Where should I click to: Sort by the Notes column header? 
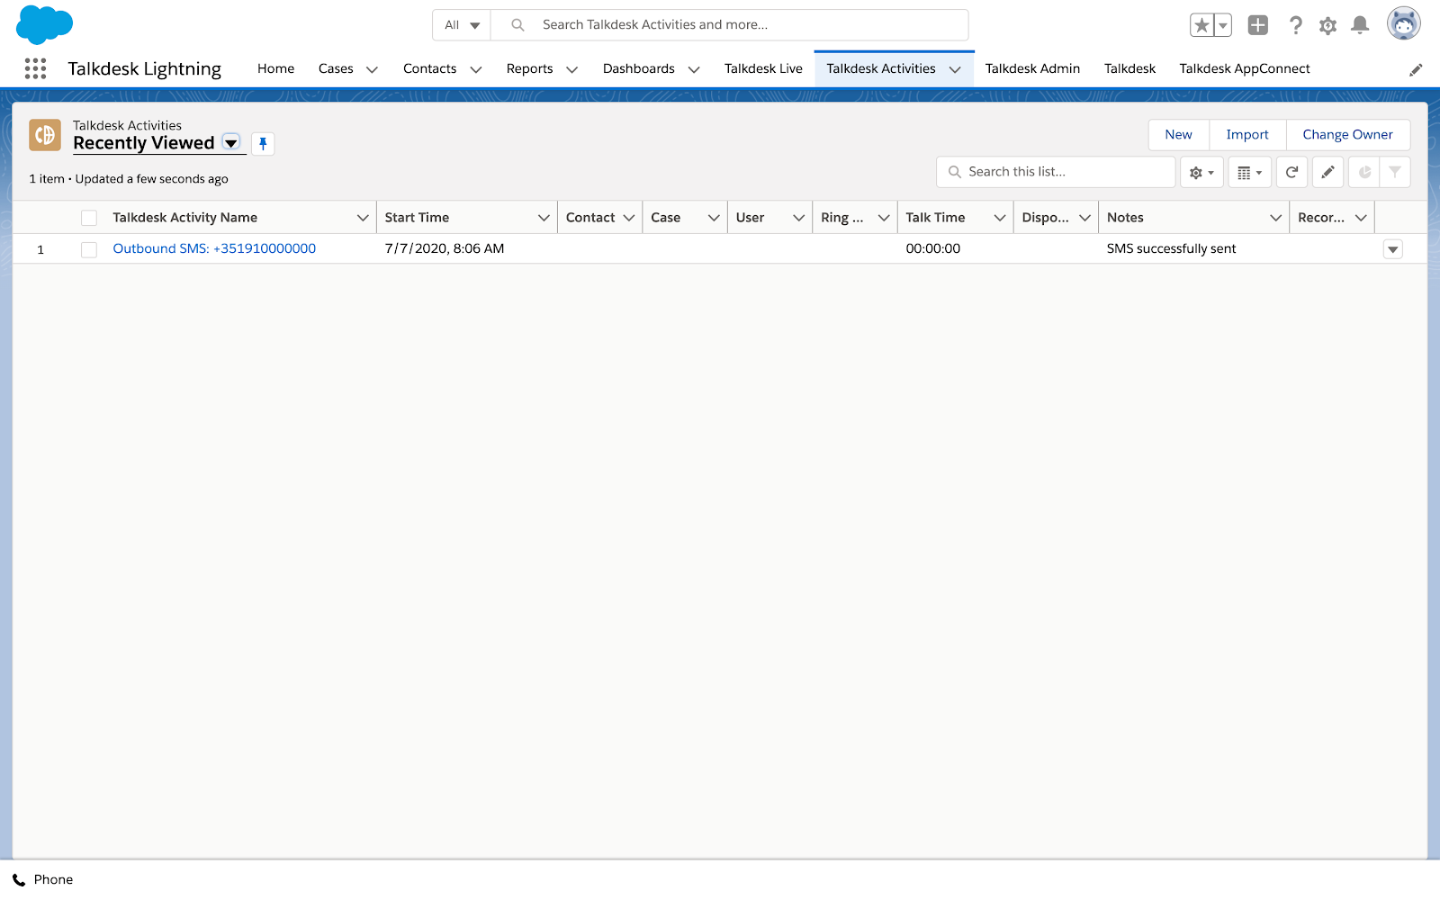(x=1125, y=218)
